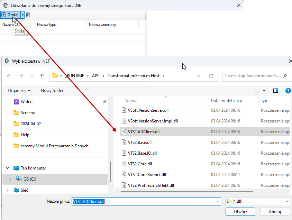The height and width of the screenshot is (220, 292).
Task: Click the Otwórz button
Action: (240, 212)
